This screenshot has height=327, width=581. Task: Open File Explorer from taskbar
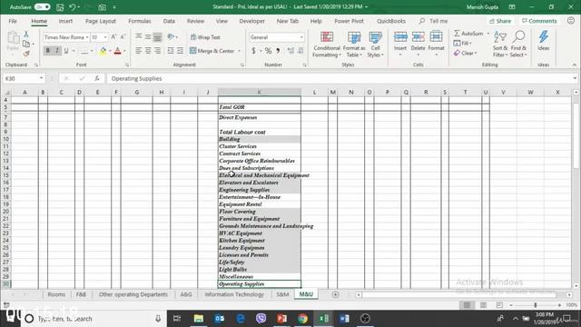point(199,319)
